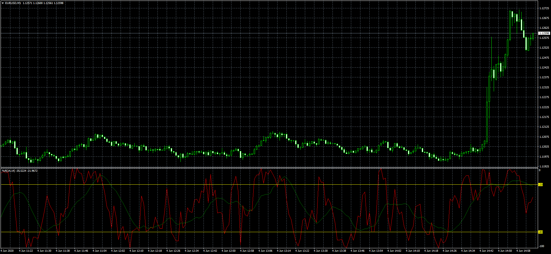551x254 pixels.
Task: Click the 4 Jun 12:58 time label
Action: (x=247, y=251)
